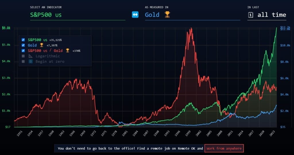
Task: Click the ruler icon beside Logarithmic
Action: tap(31, 56)
